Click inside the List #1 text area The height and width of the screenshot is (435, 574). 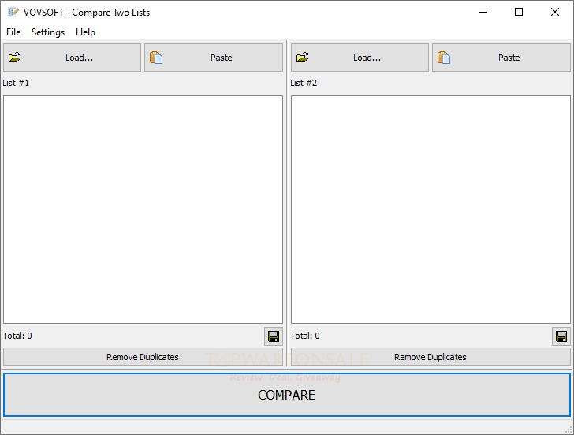143,210
